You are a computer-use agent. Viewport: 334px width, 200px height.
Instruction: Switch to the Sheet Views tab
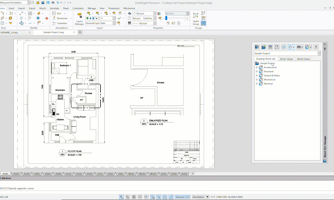pyautogui.click(x=286, y=59)
